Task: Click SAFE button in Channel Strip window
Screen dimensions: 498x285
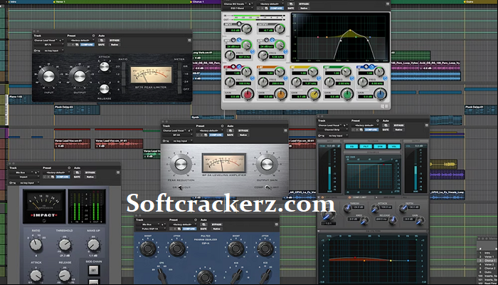Action: [386, 130]
